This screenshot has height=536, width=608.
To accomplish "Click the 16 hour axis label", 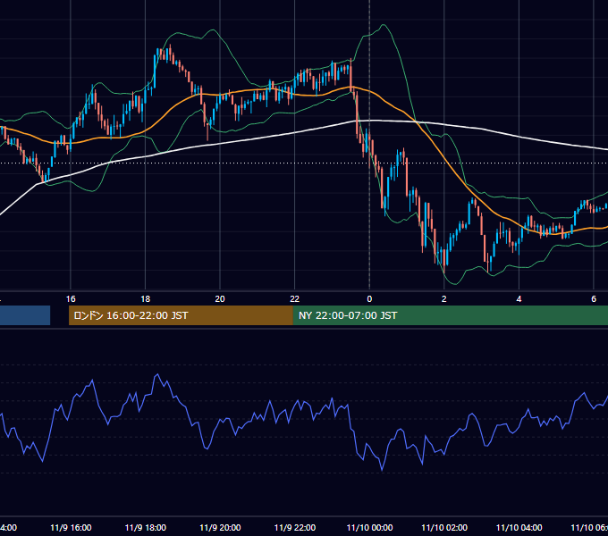I will pos(71,299).
